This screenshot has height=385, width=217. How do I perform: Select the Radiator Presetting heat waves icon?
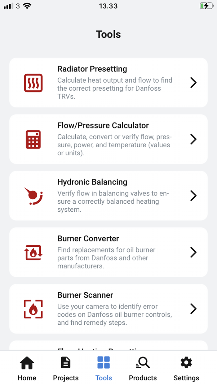pyautogui.click(x=33, y=83)
